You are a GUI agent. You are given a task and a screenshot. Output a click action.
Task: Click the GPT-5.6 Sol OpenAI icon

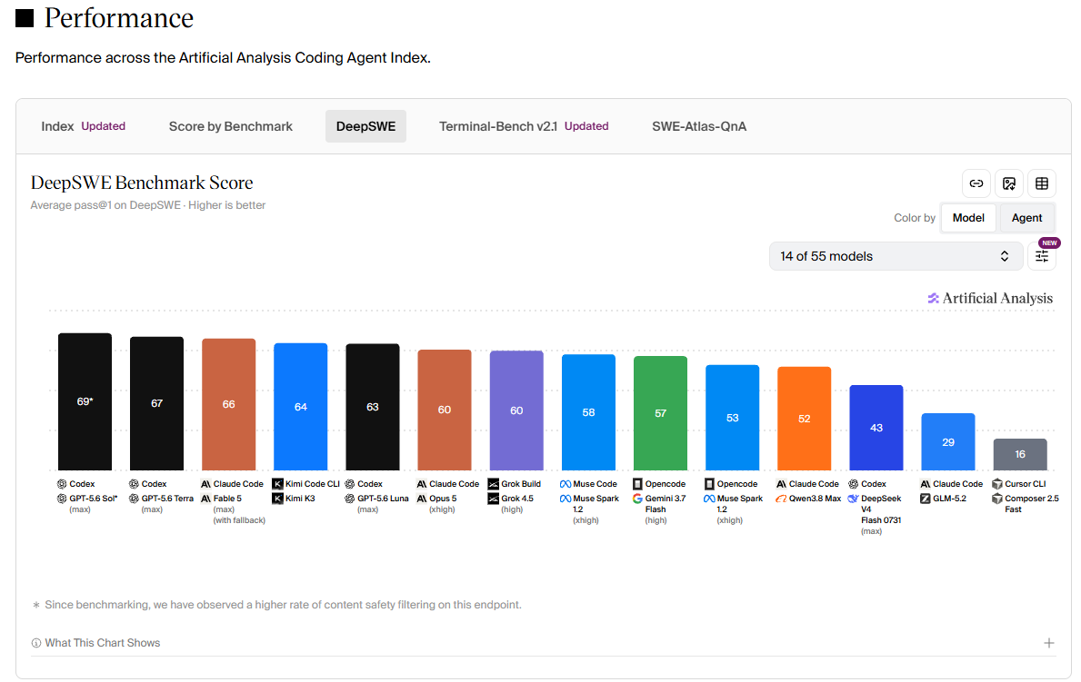[62, 499]
